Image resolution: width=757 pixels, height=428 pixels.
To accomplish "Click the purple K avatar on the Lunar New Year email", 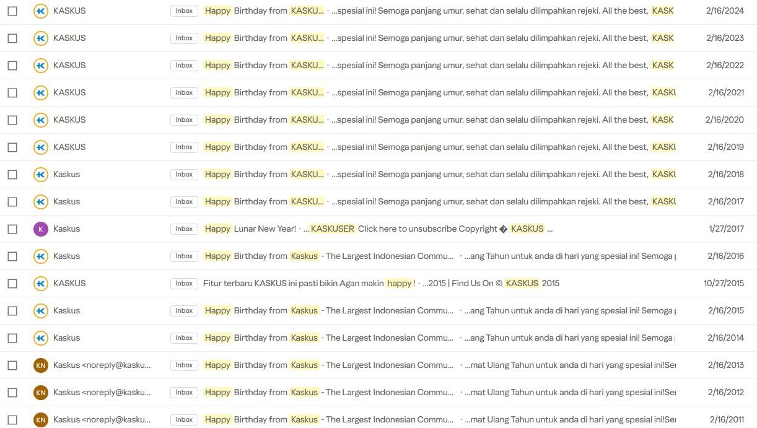I will [40, 229].
